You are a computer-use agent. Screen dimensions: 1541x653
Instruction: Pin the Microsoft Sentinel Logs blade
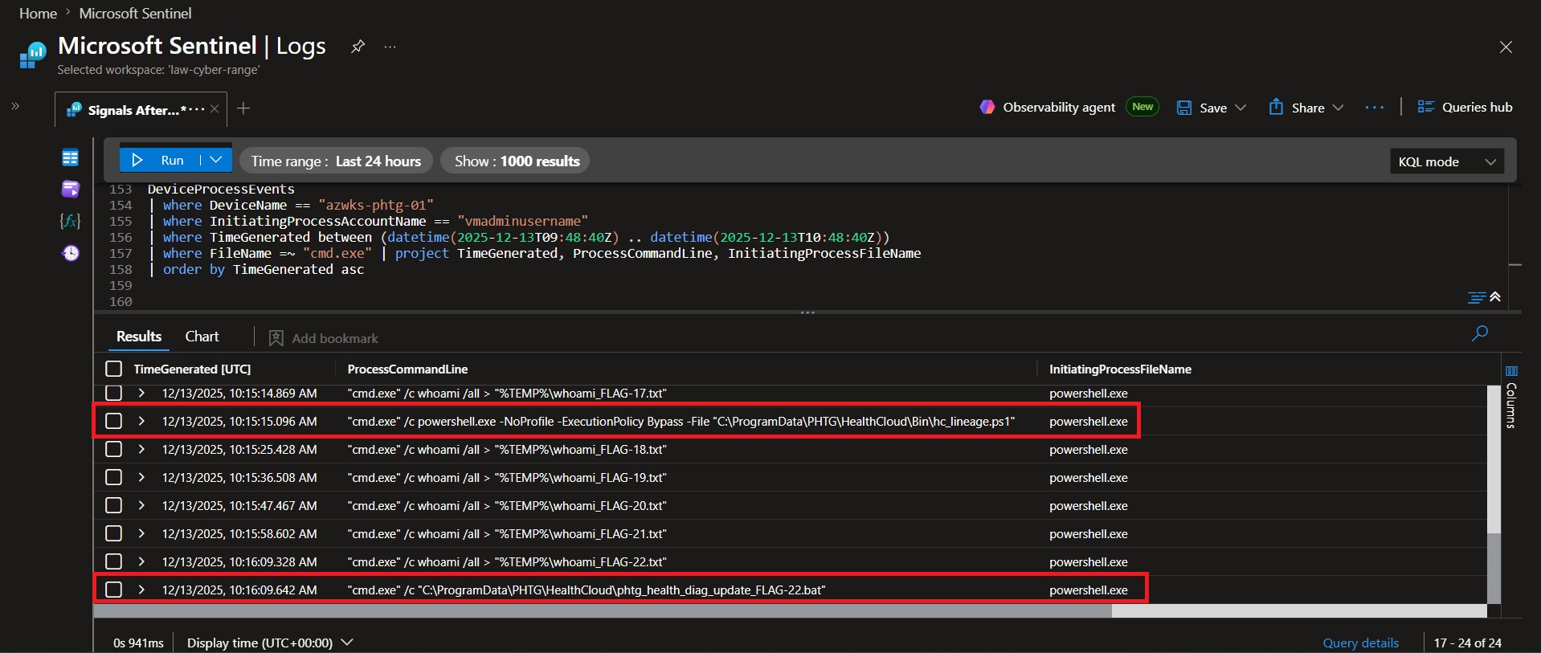(358, 47)
